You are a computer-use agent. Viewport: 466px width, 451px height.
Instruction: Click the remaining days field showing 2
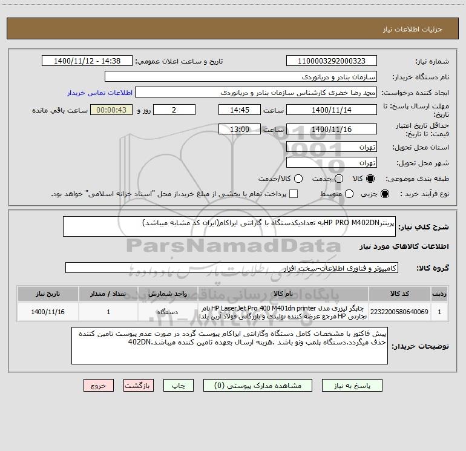point(174,110)
